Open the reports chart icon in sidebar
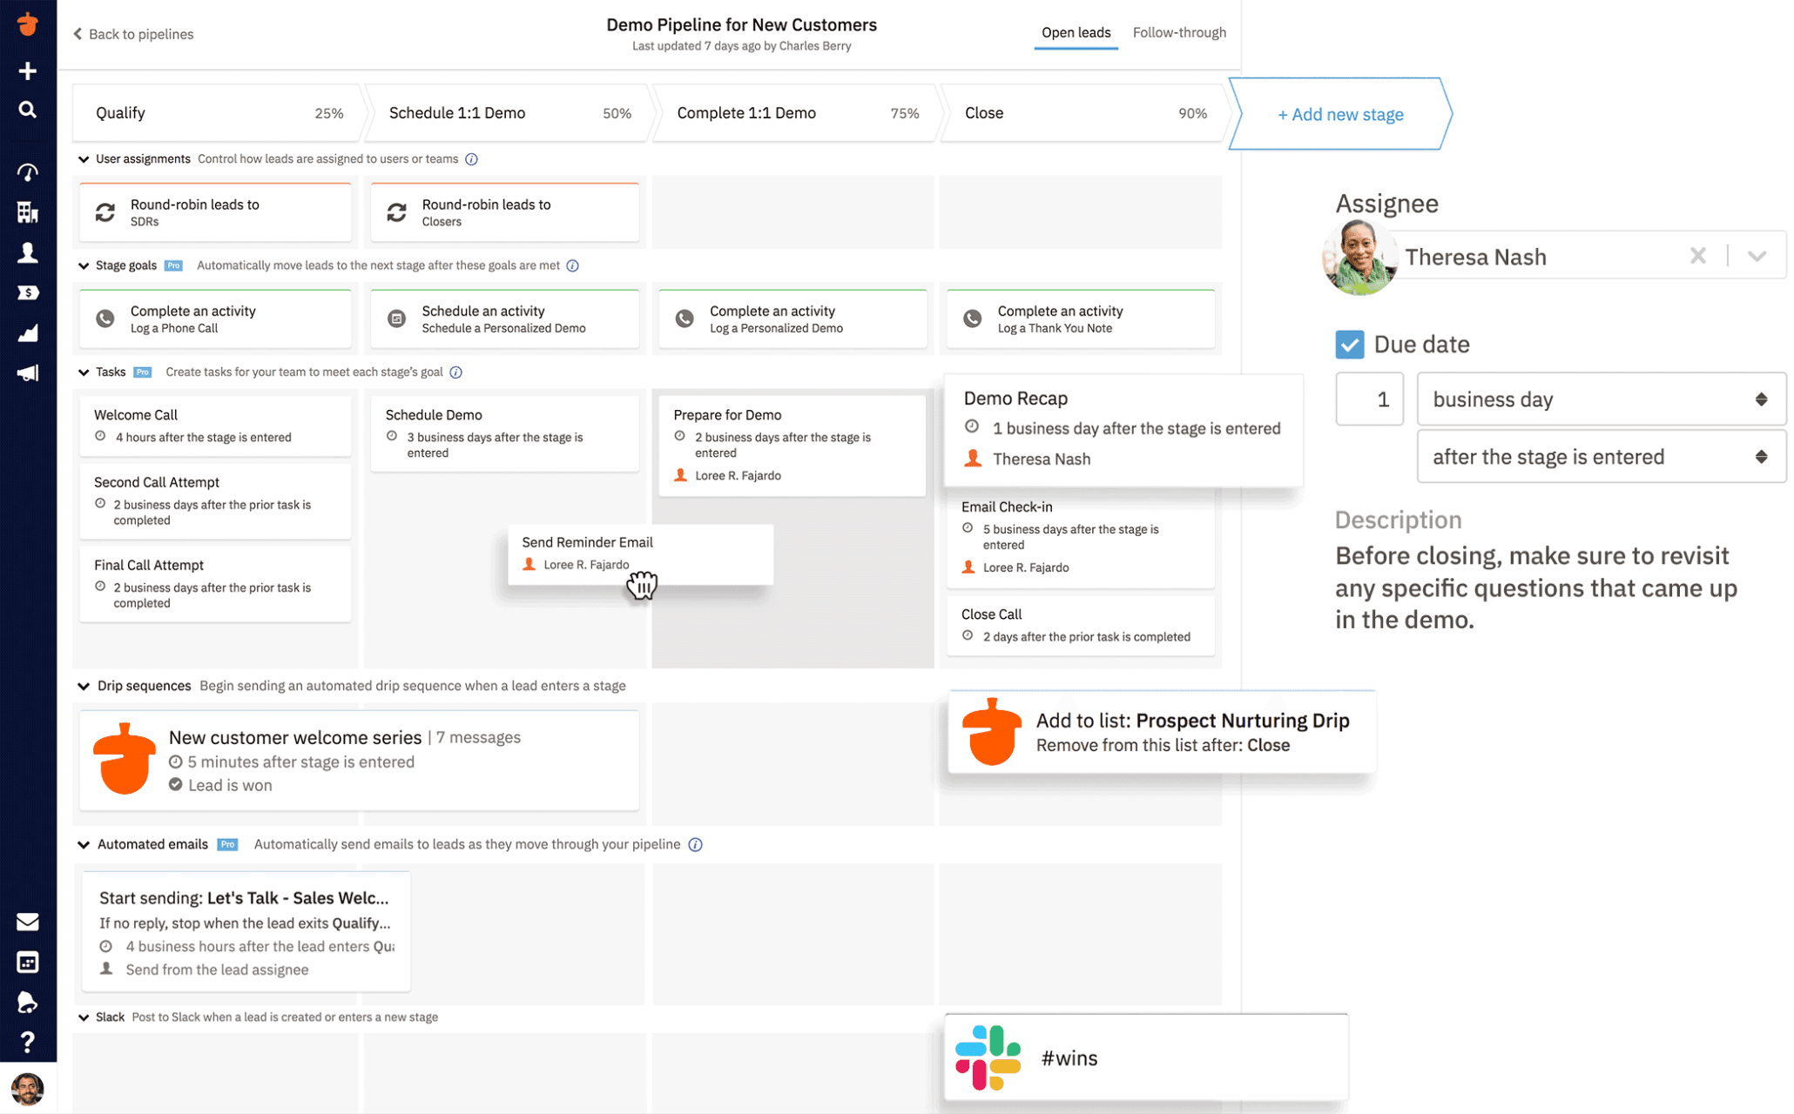 [27, 332]
